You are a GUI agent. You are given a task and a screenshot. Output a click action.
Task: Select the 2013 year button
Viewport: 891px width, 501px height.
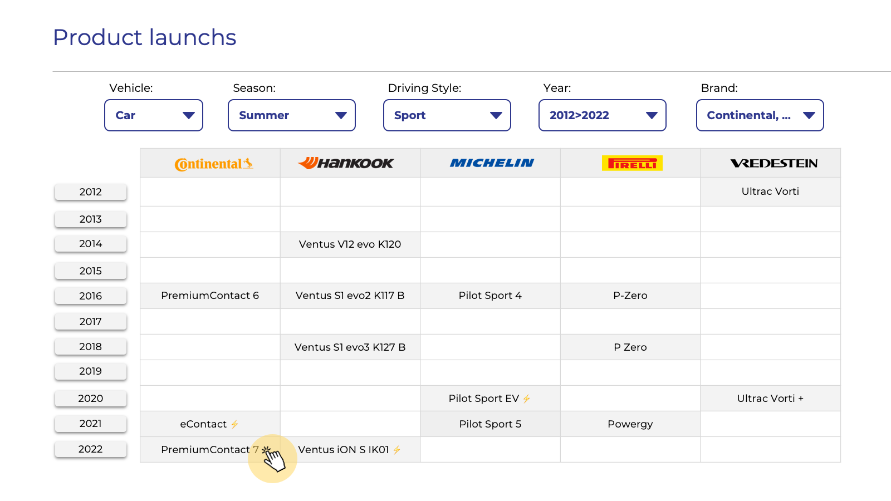91,219
